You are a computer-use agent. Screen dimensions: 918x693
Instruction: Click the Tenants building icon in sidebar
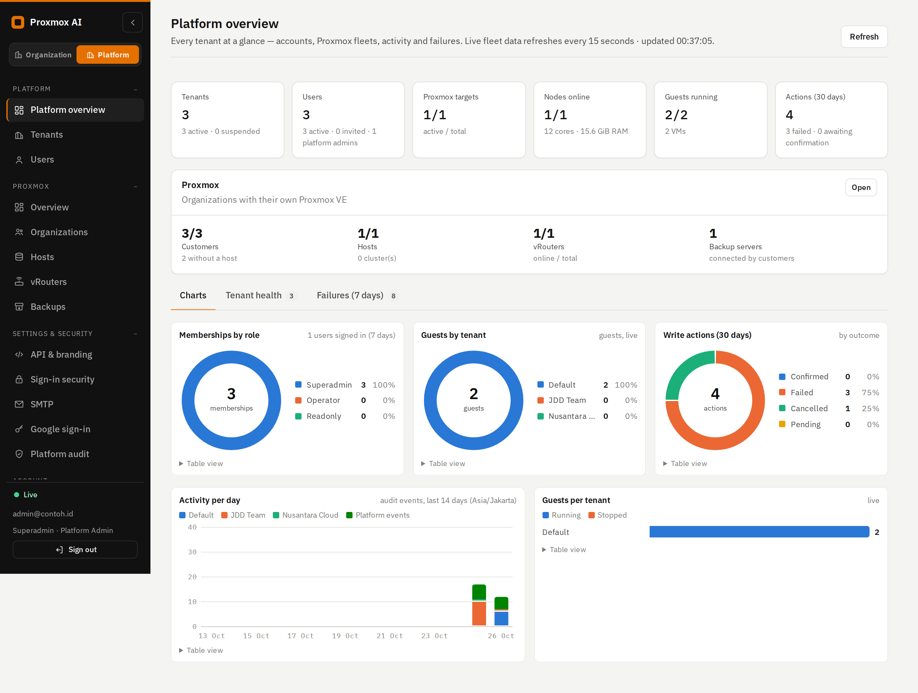pyautogui.click(x=19, y=135)
